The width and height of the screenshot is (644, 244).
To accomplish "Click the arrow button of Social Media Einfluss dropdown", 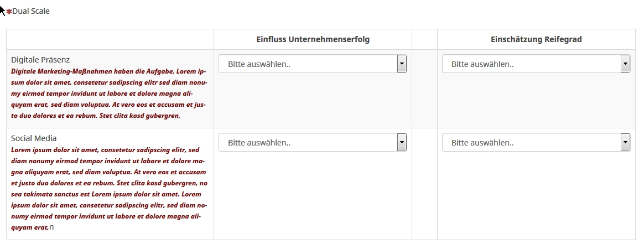I will click(402, 143).
